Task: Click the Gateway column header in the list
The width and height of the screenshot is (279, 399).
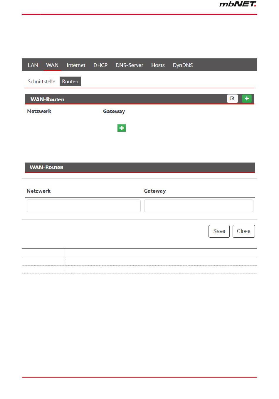Action: (x=114, y=111)
